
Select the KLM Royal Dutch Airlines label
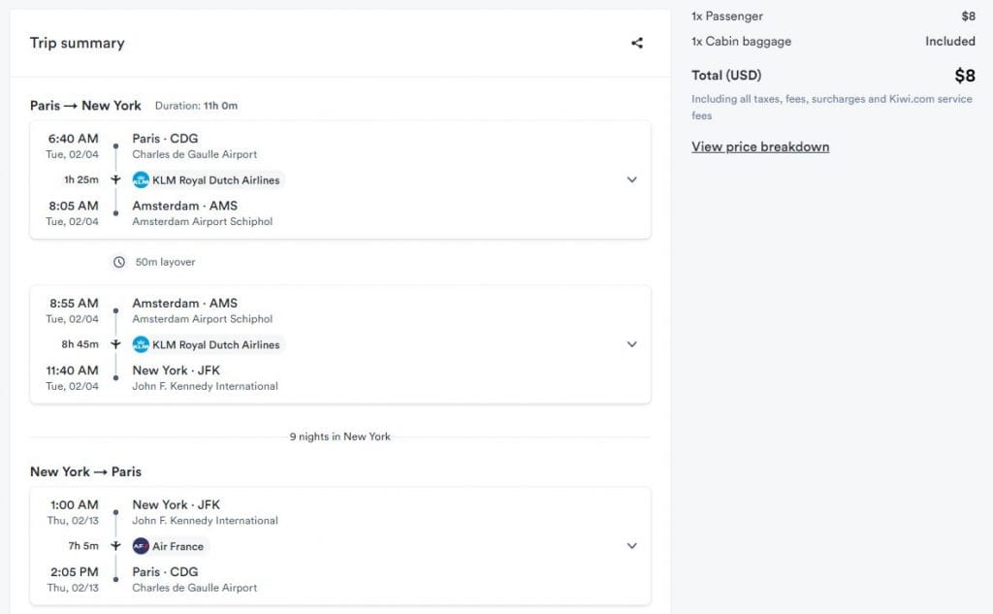[214, 179]
